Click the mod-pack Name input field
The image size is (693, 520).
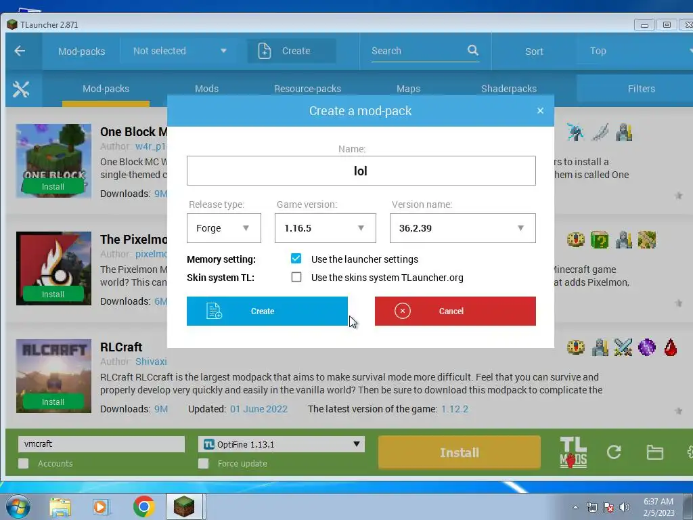361,171
